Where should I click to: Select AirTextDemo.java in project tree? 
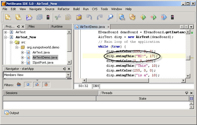coord(45,57)
